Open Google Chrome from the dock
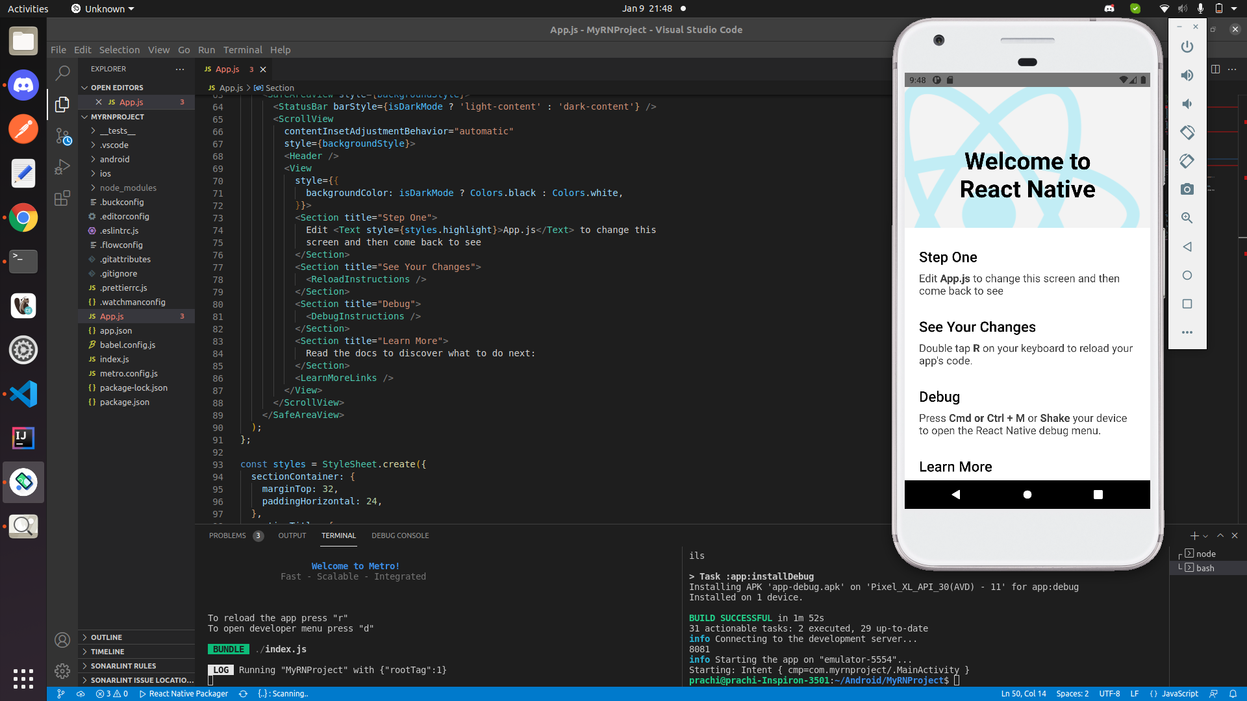 23,217
